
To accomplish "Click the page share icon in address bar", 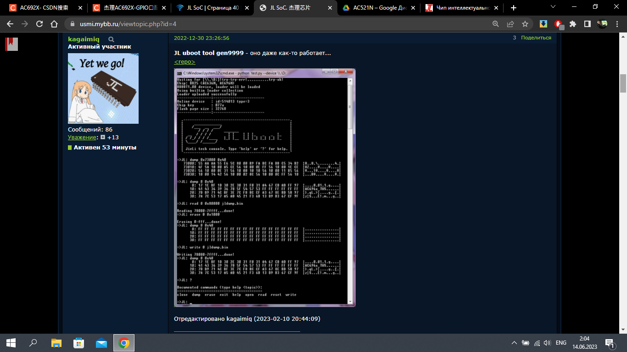I will point(510,24).
